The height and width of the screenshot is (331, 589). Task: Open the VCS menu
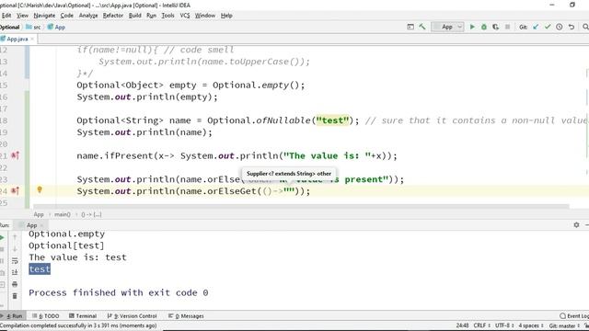pos(185,16)
